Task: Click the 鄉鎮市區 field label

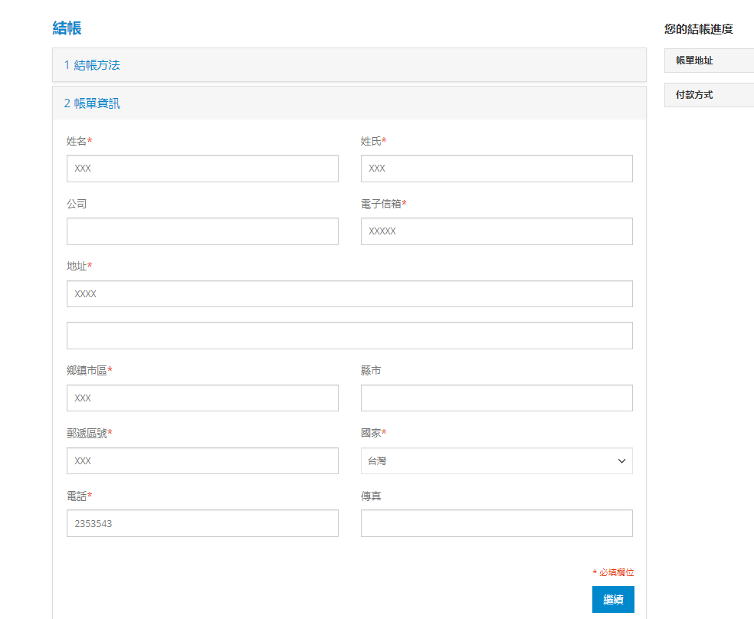Action: click(90, 371)
